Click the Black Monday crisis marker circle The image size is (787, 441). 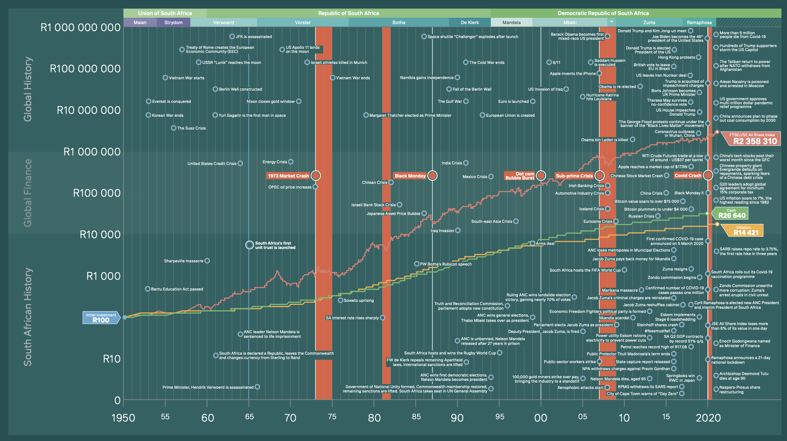(432, 175)
